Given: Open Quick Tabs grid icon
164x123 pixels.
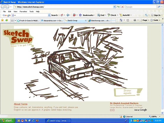Looking at the screenshot, I should pos(12,20).
